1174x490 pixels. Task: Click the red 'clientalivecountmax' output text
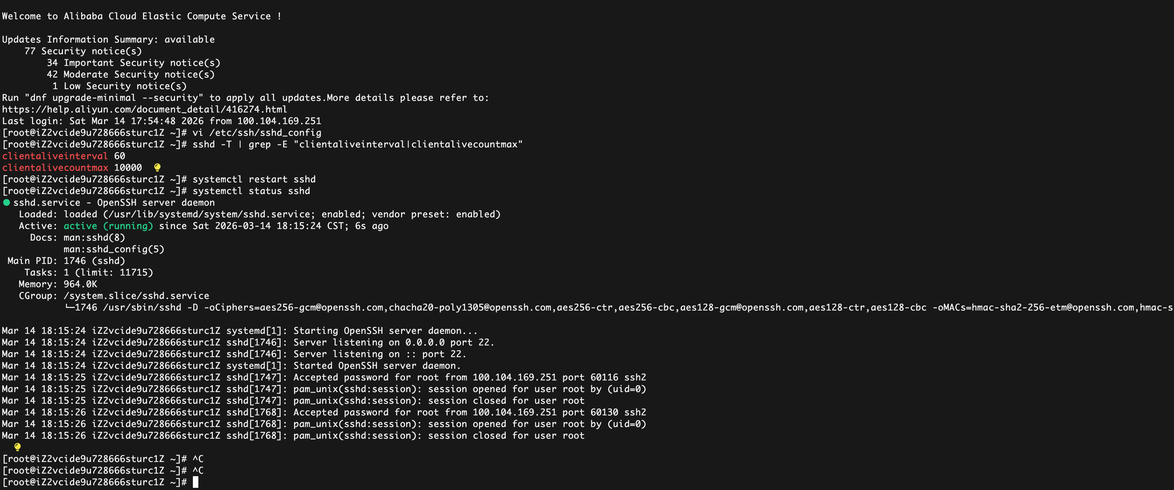click(55, 168)
